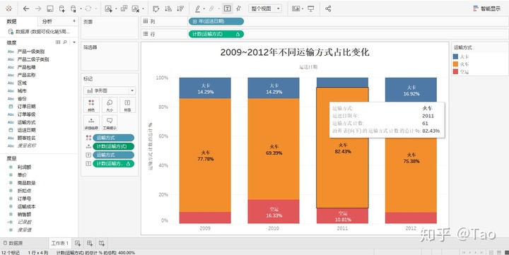Image resolution: width=509 pixels, height=255 pixels.
Task: Click the 2010 火车 orange bar segment
Action: (274, 149)
